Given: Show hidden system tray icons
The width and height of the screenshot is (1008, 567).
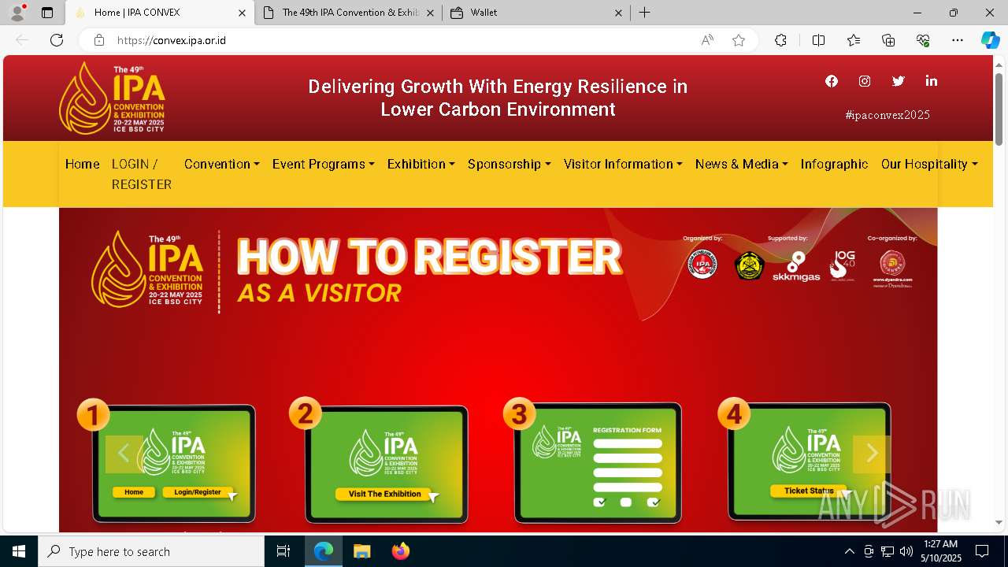Looking at the screenshot, I should click(849, 551).
